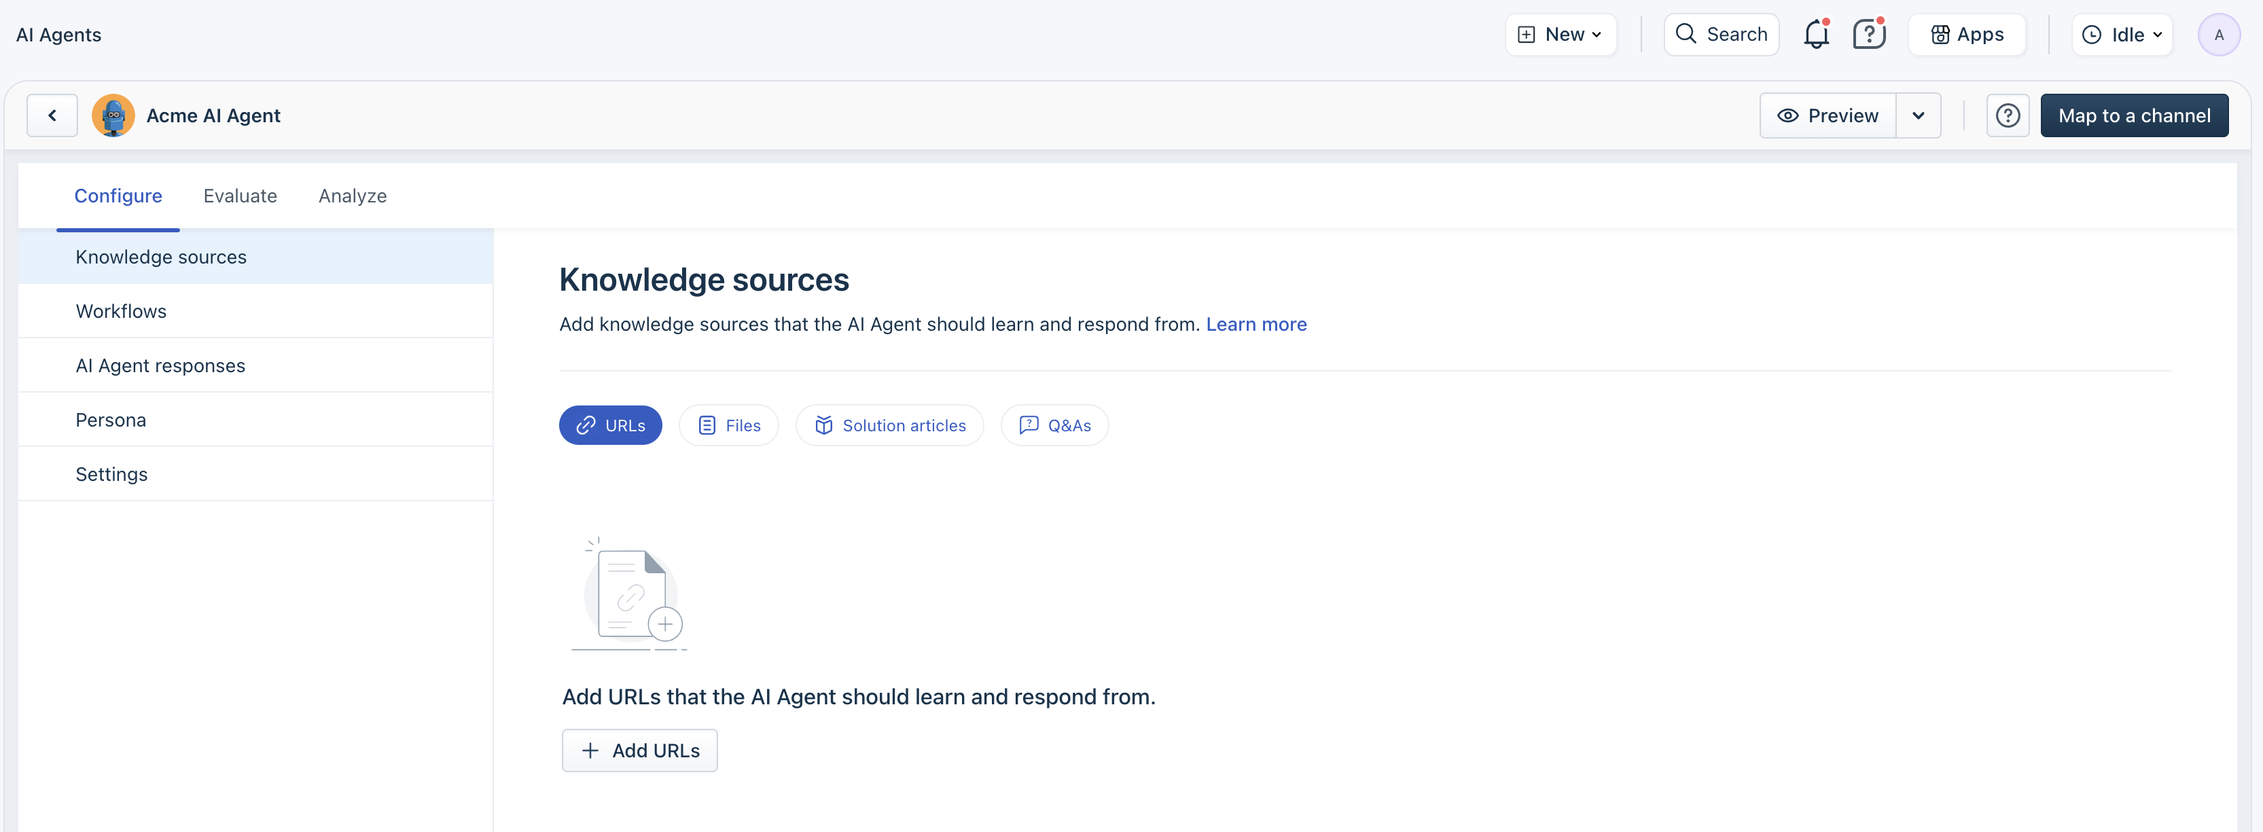Click the Map to a channel button
Screen dimensions: 2263x832
point(2133,116)
